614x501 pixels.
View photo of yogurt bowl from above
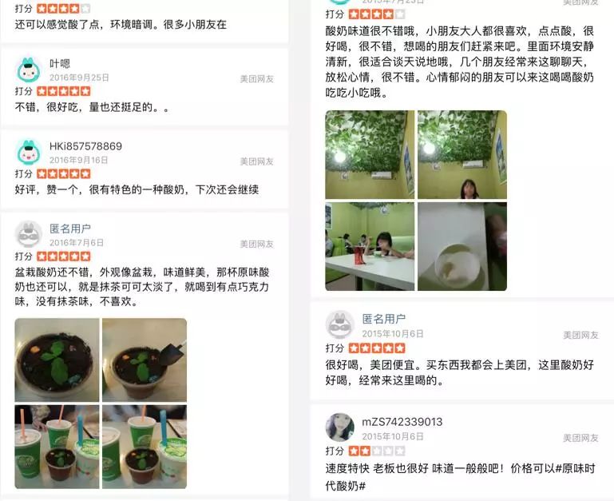coord(462,246)
